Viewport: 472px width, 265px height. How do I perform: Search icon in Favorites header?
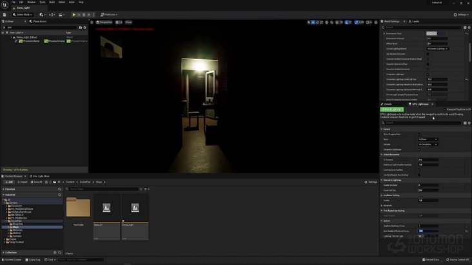point(59,189)
